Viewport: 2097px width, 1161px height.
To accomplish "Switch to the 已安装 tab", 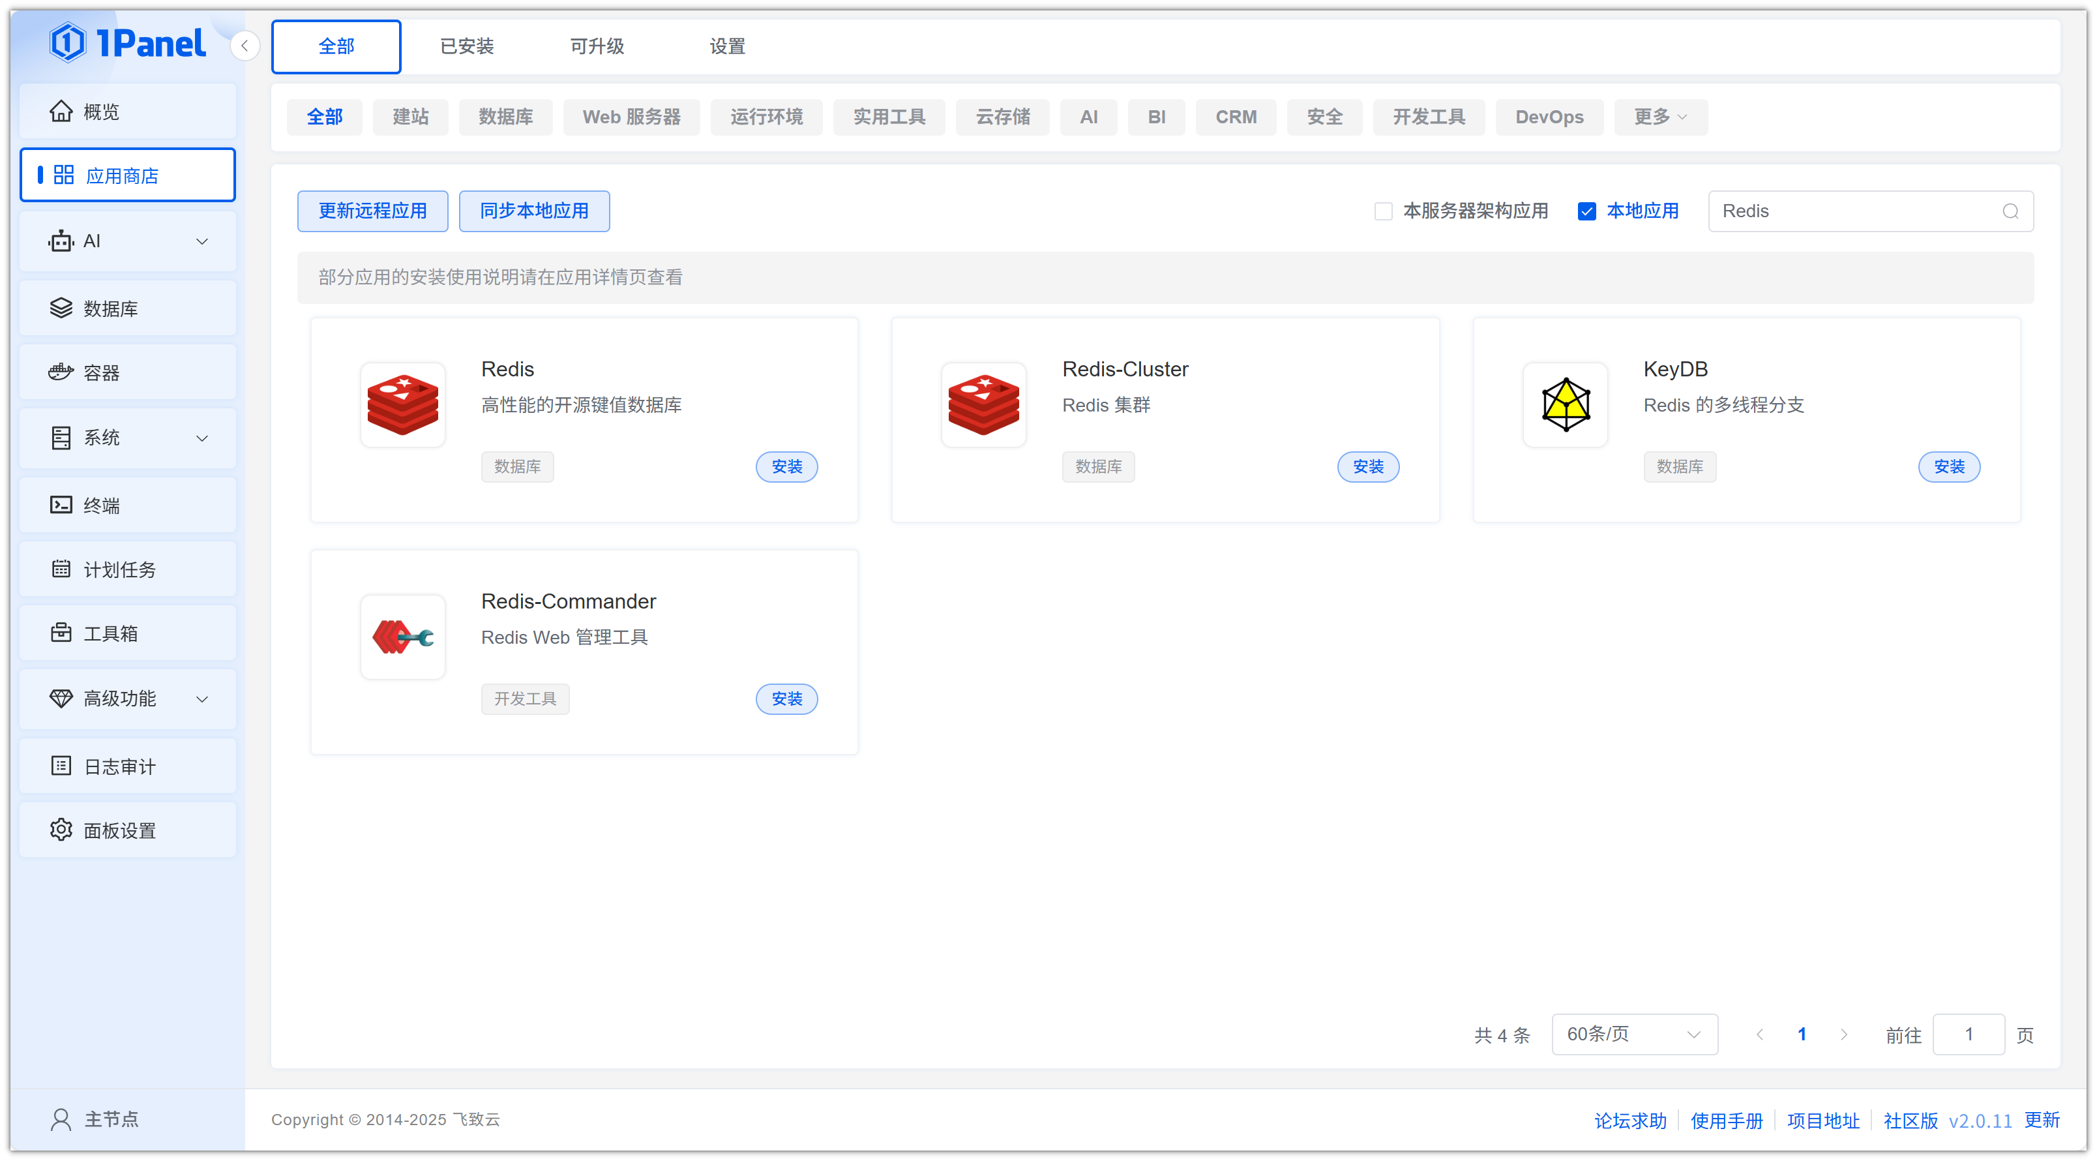I will (466, 46).
